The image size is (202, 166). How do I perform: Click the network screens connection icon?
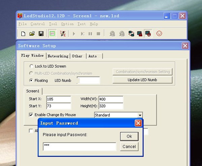coord(131,34)
